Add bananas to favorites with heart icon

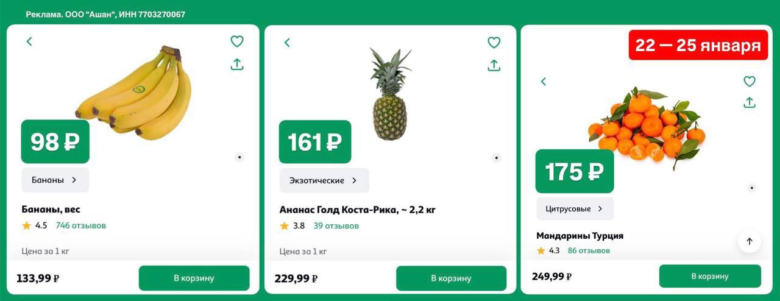237,41
